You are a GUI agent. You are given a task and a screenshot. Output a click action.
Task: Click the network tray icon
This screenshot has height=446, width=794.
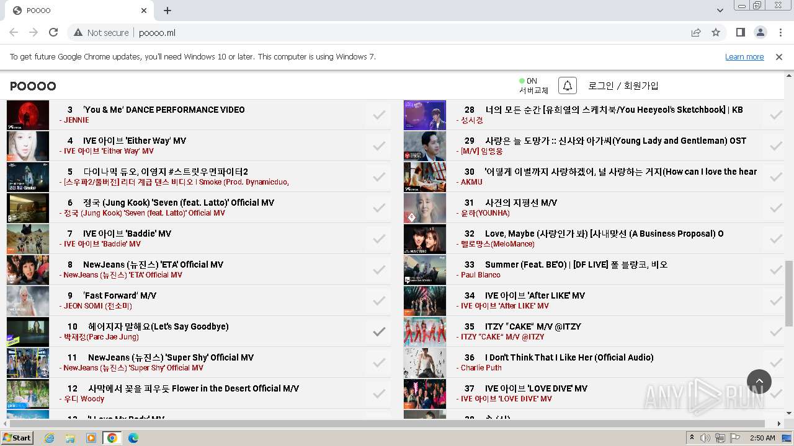tap(720, 438)
